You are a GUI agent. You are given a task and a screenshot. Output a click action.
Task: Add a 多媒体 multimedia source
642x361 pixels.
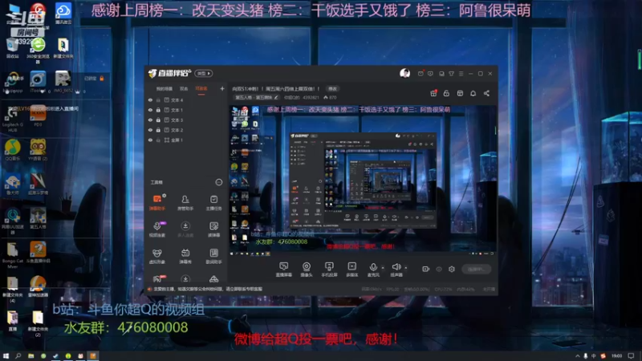352,270
